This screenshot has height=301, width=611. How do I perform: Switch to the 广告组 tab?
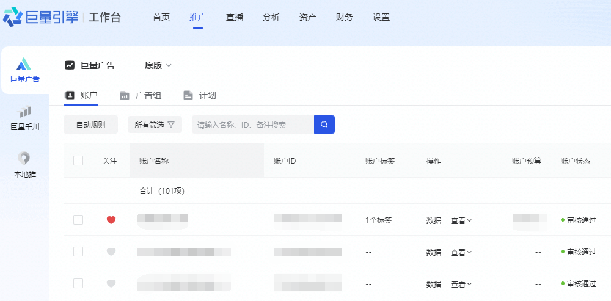click(x=141, y=95)
